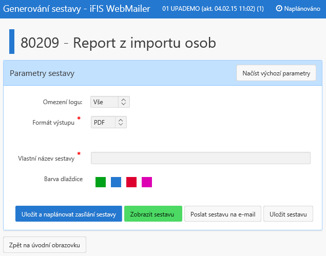Viewport: 326px width, 256px height.
Task: Focus the Vlastní název sestavy field
Action: (x=201, y=158)
